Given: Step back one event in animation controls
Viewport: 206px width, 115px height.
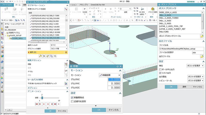Looking at the screenshot, I should coord(40,104).
